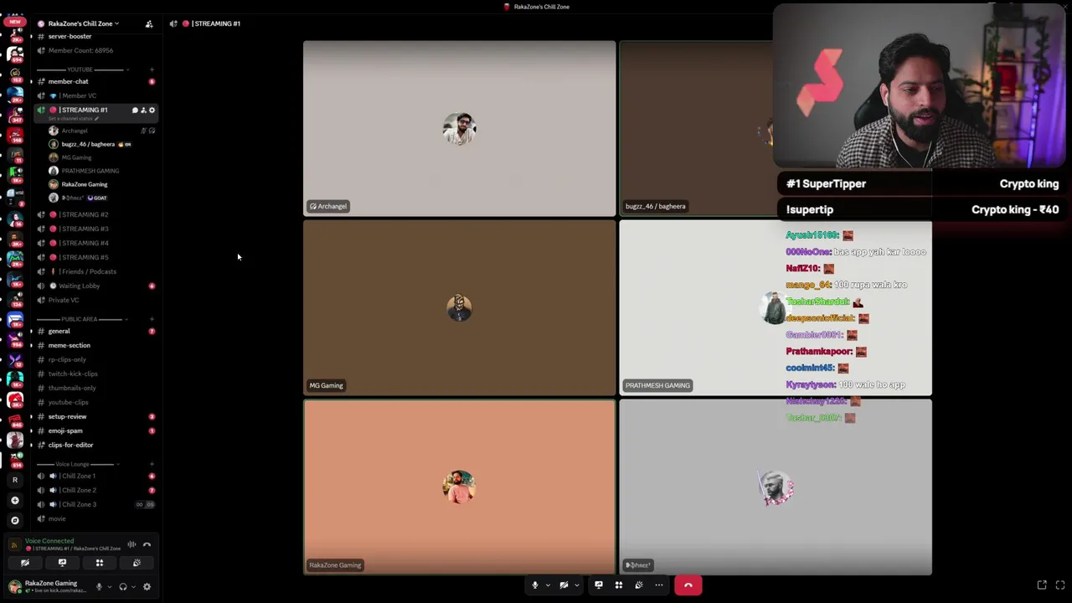Select bugzz_46 / bagheera in voice list

coord(88,144)
